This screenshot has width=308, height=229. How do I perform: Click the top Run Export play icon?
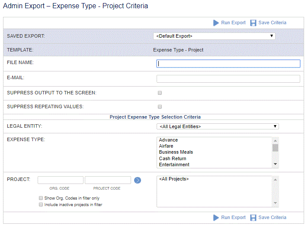(x=216, y=23)
